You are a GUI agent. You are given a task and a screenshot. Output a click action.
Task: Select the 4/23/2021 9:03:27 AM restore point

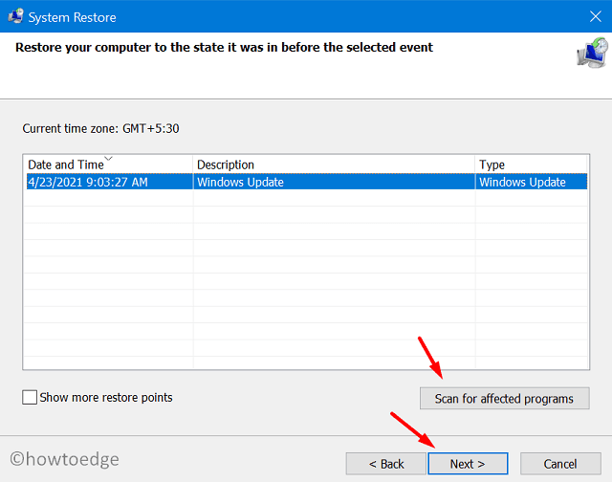point(88,182)
